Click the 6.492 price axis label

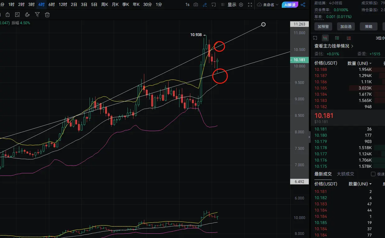[x=299, y=182]
